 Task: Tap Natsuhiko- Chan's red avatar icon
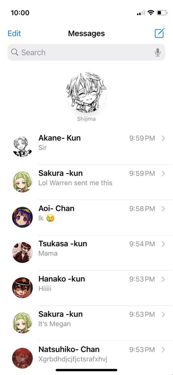click(22, 358)
